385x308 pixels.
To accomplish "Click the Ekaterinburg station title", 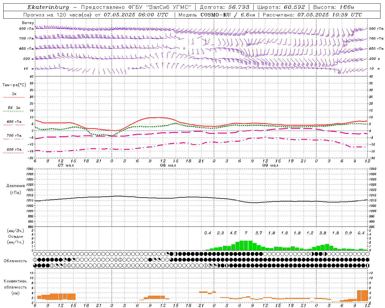I will [48, 7].
